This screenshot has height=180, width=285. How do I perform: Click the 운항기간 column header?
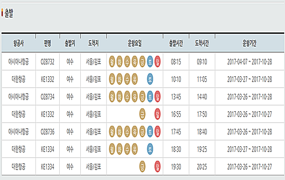249,43
